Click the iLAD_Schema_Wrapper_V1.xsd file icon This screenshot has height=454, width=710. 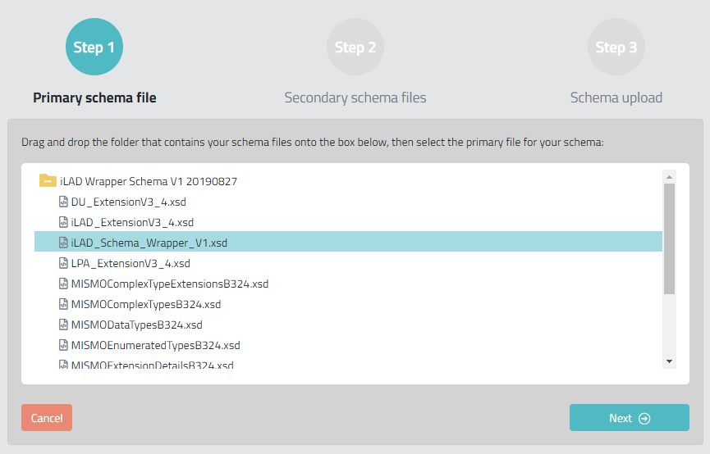(63, 243)
